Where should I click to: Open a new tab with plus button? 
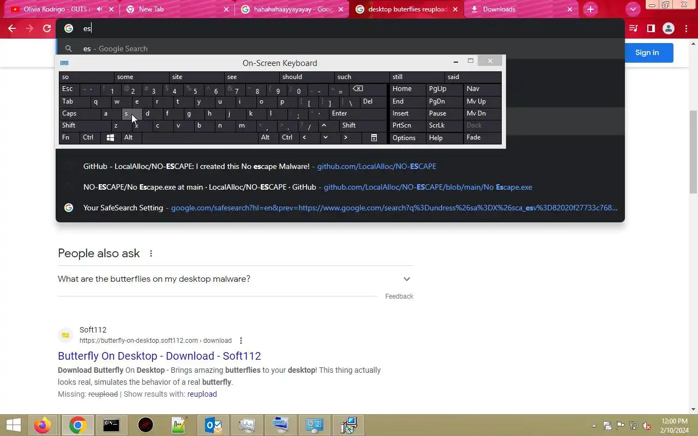(x=590, y=9)
